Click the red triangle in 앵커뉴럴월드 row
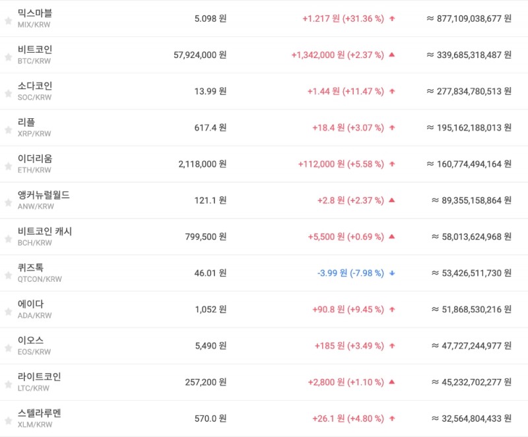The image size is (528, 437). 391,200
